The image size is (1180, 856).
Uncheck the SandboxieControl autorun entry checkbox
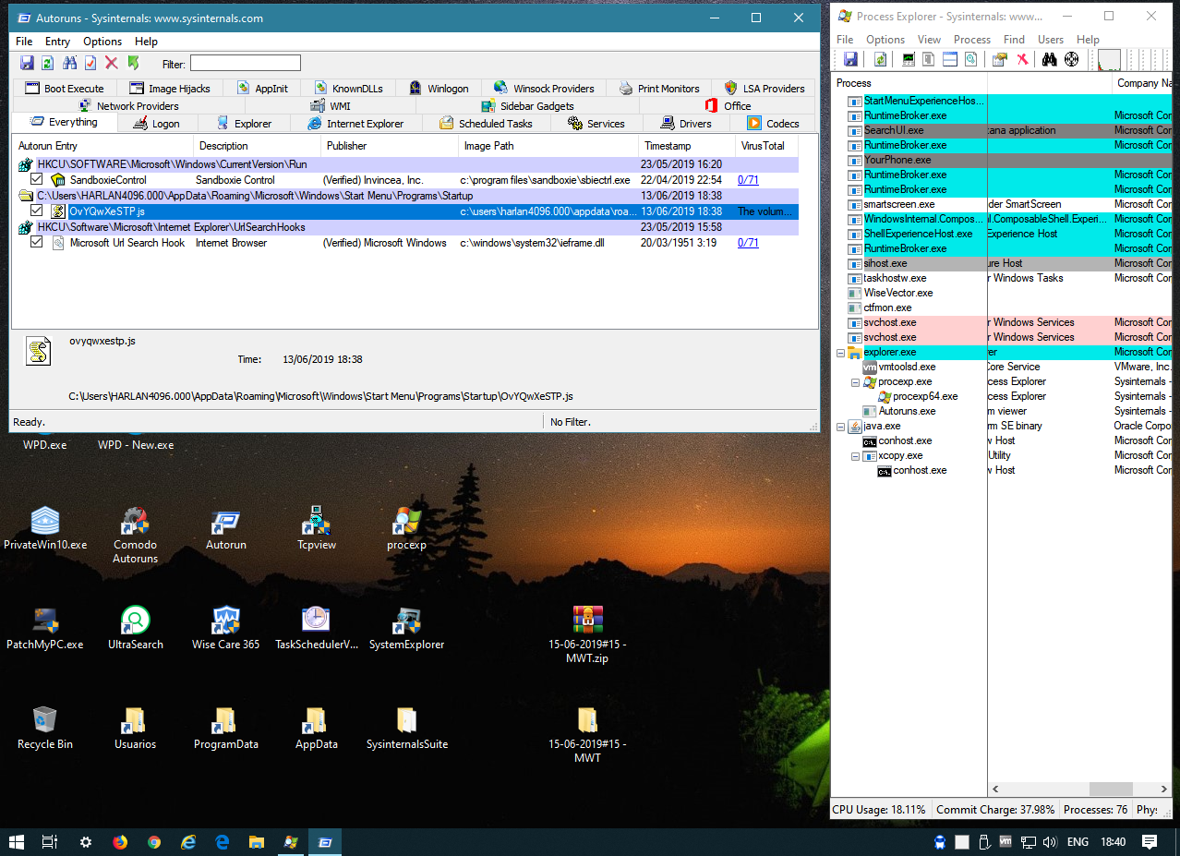click(x=36, y=180)
